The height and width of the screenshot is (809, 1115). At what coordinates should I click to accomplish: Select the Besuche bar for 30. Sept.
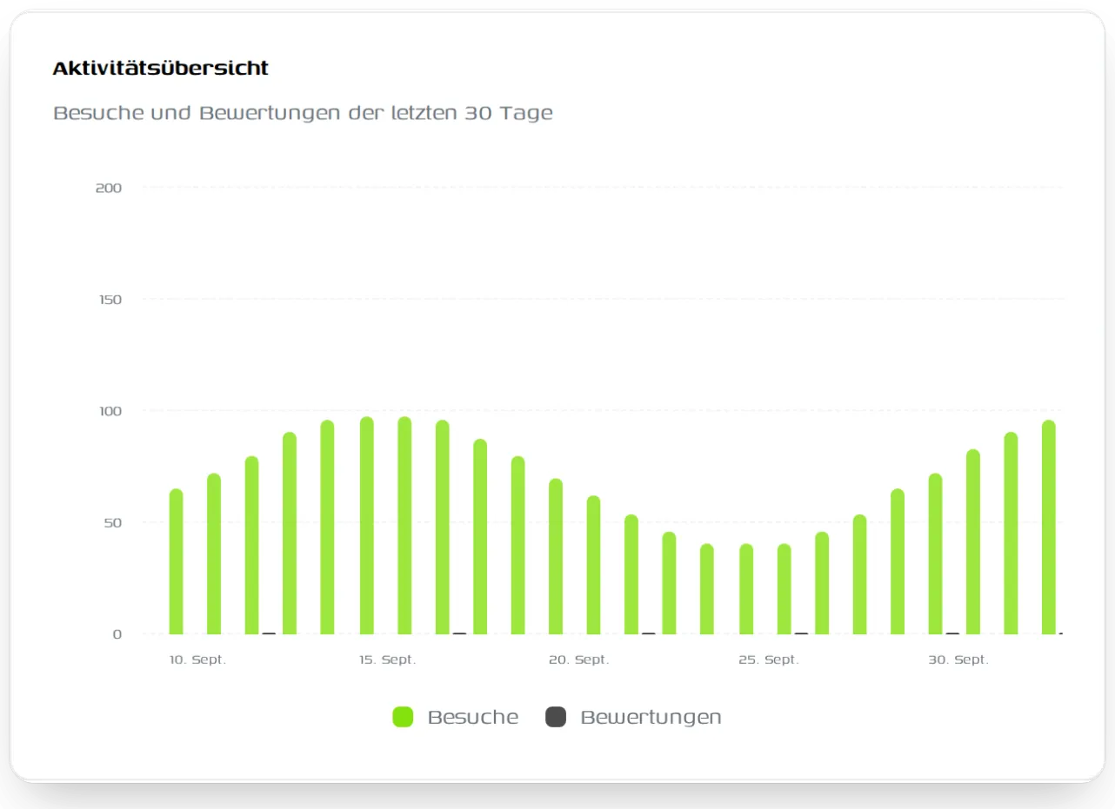[936, 554]
